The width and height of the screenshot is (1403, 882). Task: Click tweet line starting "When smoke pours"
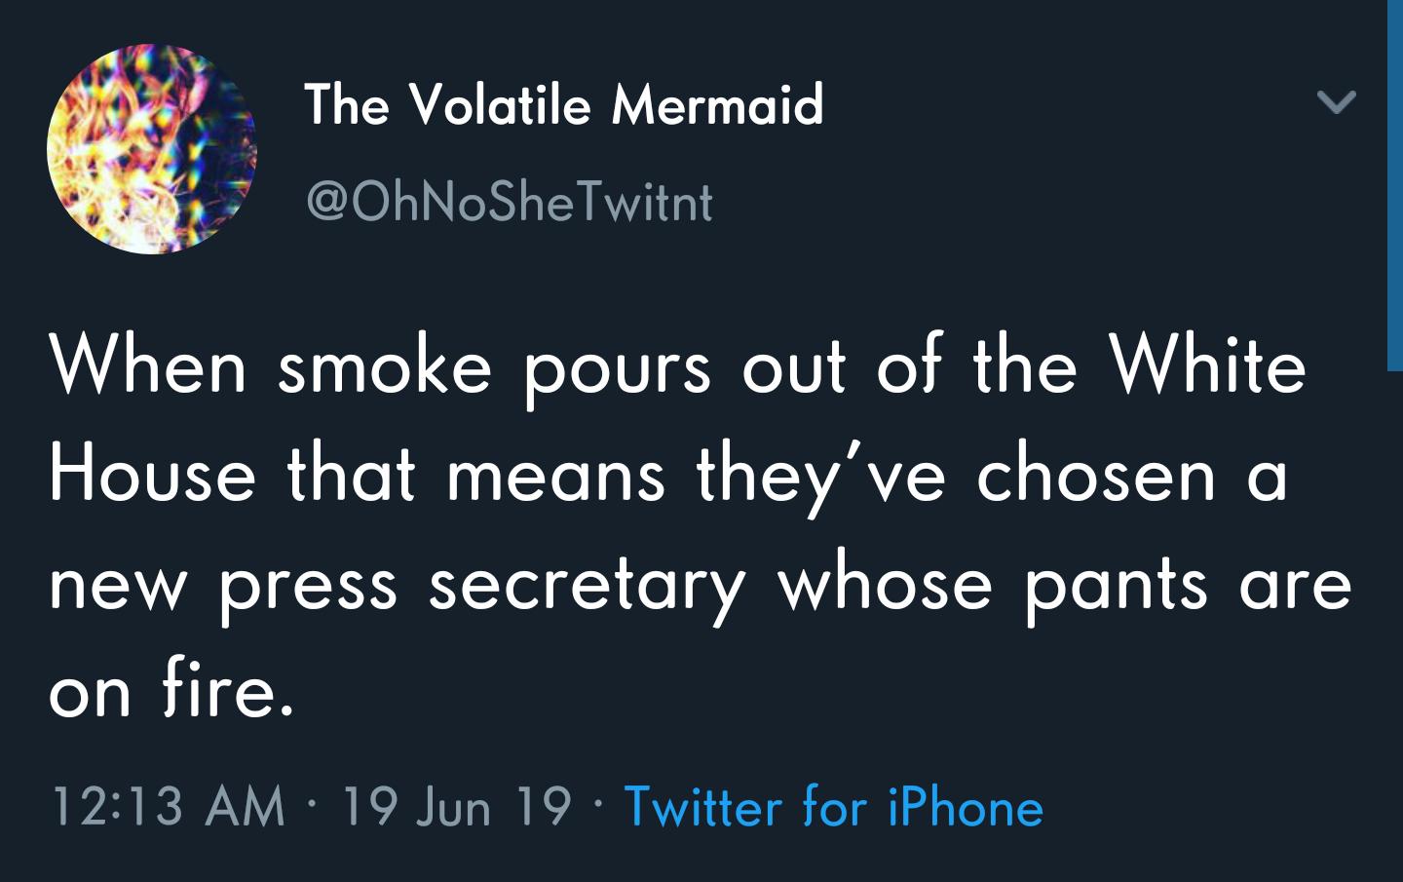coord(678,367)
